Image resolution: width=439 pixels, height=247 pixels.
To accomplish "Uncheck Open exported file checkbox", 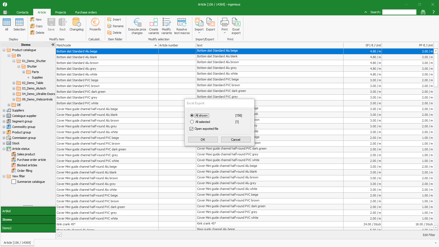I will click(192, 129).
